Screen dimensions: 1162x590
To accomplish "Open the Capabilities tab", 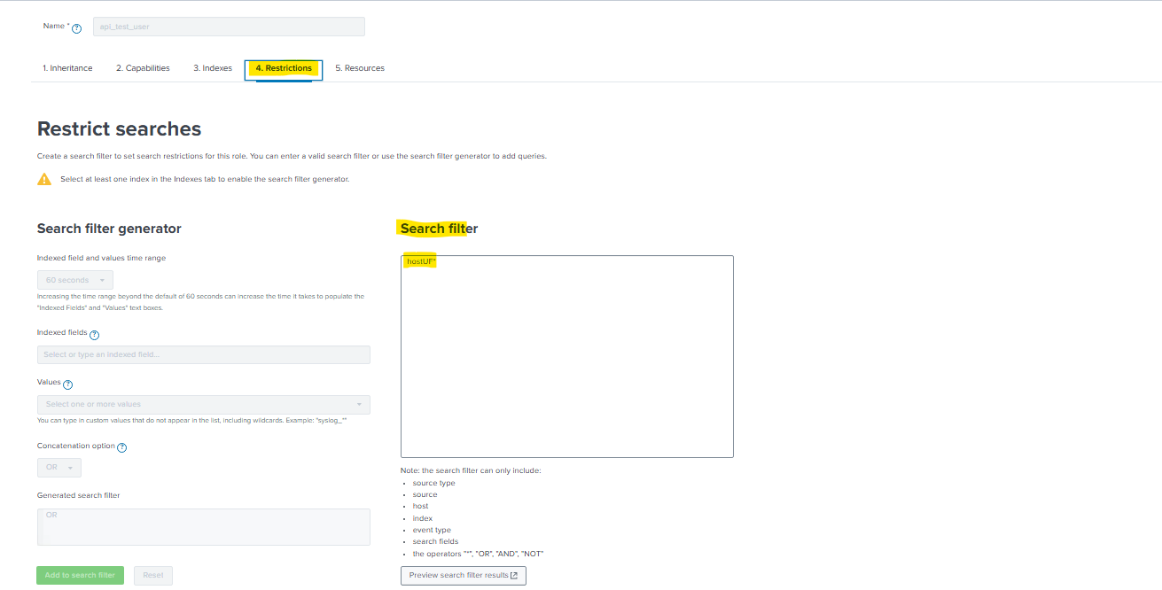I will pos(142,67).
